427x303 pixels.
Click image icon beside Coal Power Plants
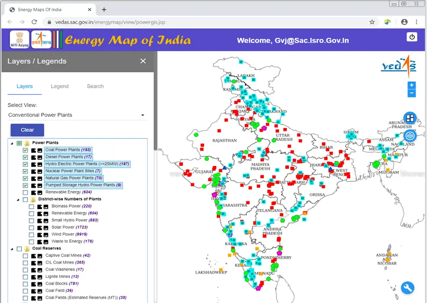[40, 150]
